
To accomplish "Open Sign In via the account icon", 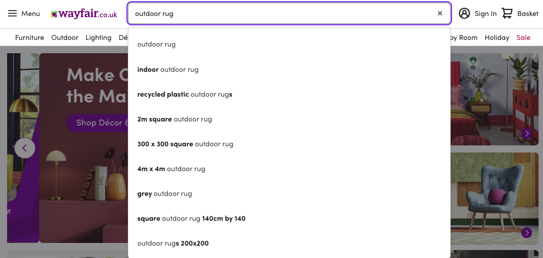I will pyautogui.click(x=464, y=13).
